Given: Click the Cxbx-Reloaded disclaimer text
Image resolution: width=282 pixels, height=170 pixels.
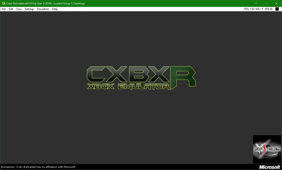Looking at the screenshot, I should click(x=39, y=167).
